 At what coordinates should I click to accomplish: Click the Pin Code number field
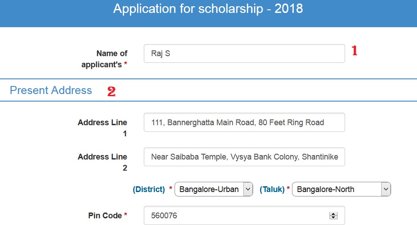point(237,216)
